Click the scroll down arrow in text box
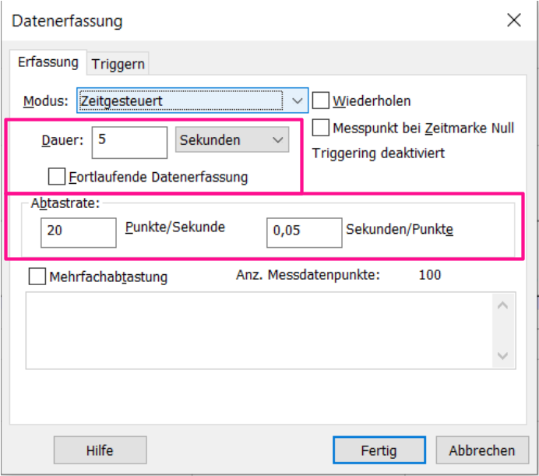Image resolution: width=539 pixels, height=476 pixels. point(503,356)
